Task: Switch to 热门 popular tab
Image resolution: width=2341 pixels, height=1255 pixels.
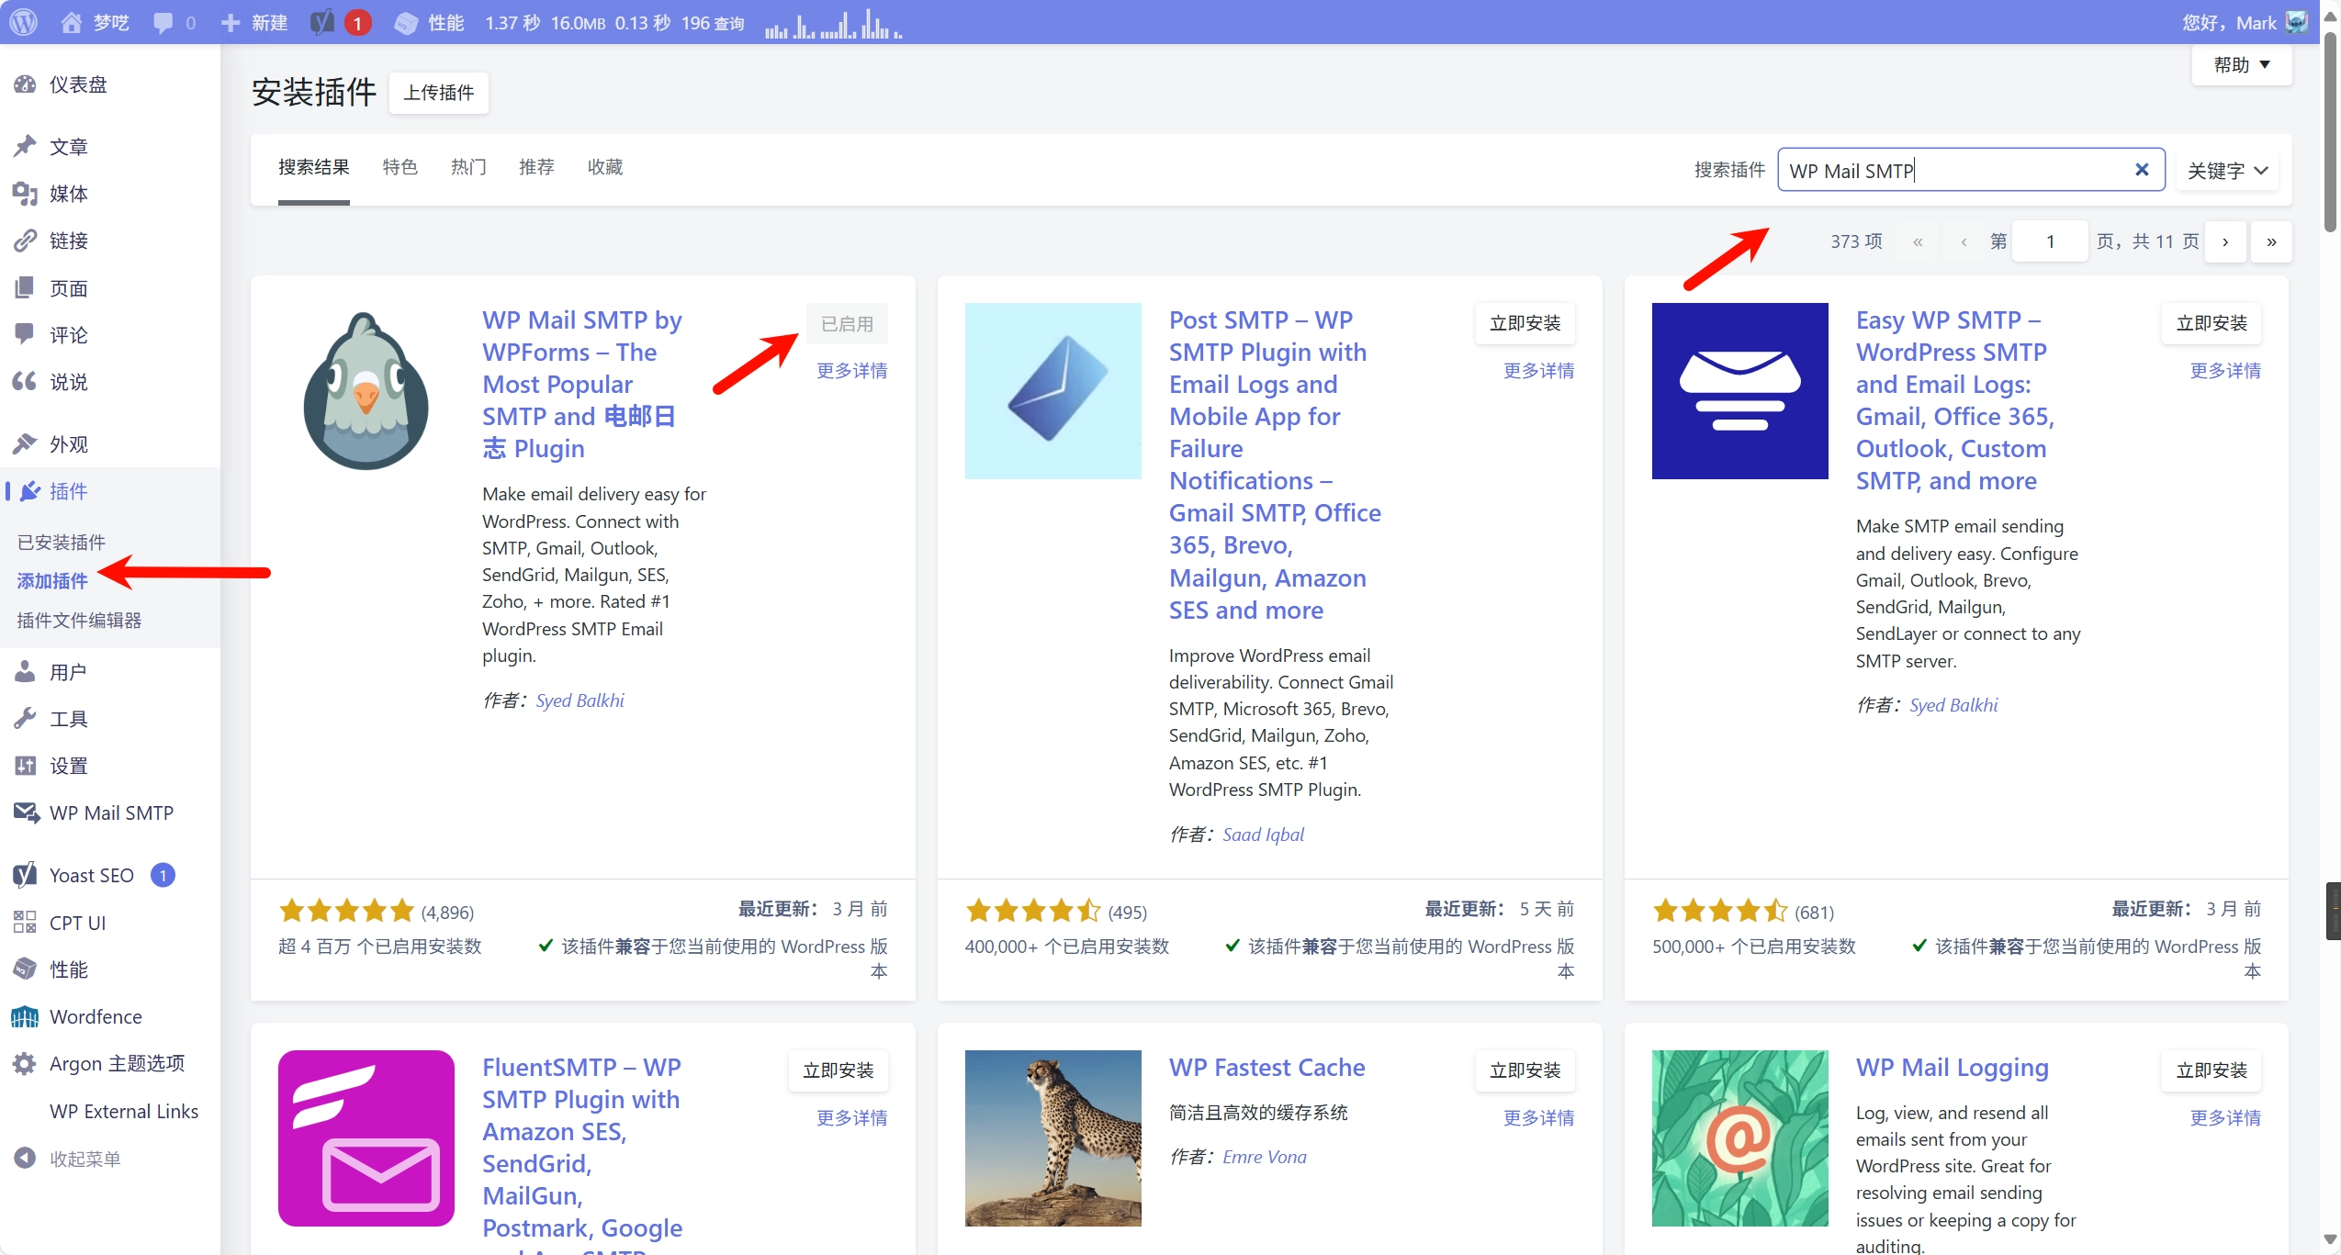Action: pyautogui.click(x=468, y=167)
